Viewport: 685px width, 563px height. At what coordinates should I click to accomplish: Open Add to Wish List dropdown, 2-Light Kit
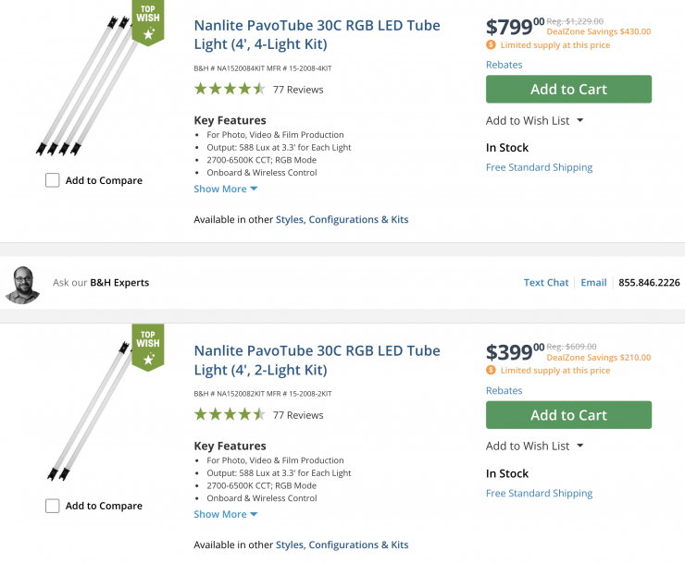535,446
